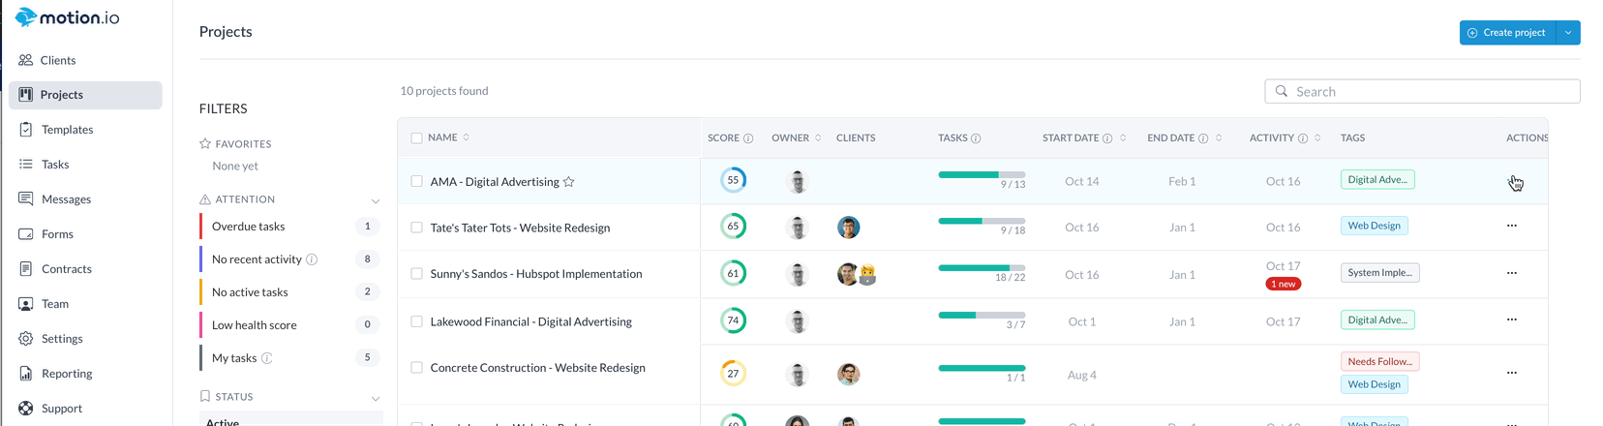
Task: Click the client avatar in Tate's Tater Tots row
Action: pyautogui.click(x=849, y=228)
